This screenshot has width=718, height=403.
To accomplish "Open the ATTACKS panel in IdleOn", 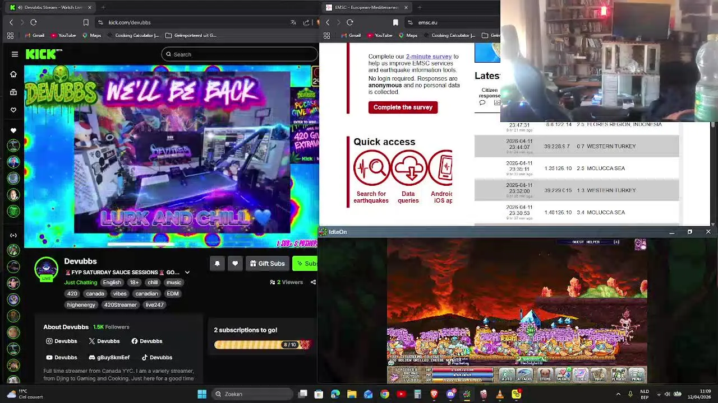I will (525, 375).
